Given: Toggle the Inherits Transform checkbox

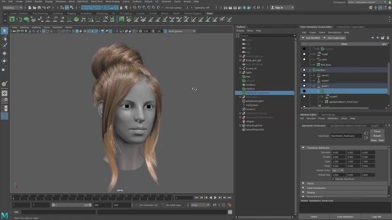Looking at the screenshot, I should coord(333,179).
